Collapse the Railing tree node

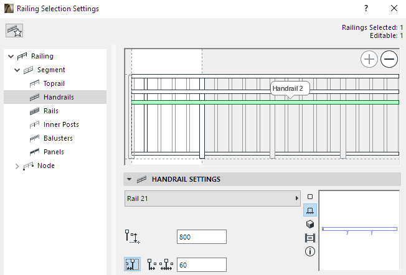point(11,56)
